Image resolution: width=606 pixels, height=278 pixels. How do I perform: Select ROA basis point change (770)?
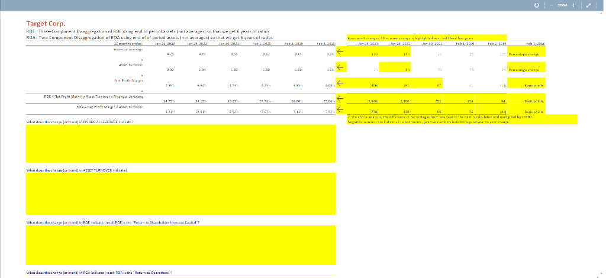374,112
